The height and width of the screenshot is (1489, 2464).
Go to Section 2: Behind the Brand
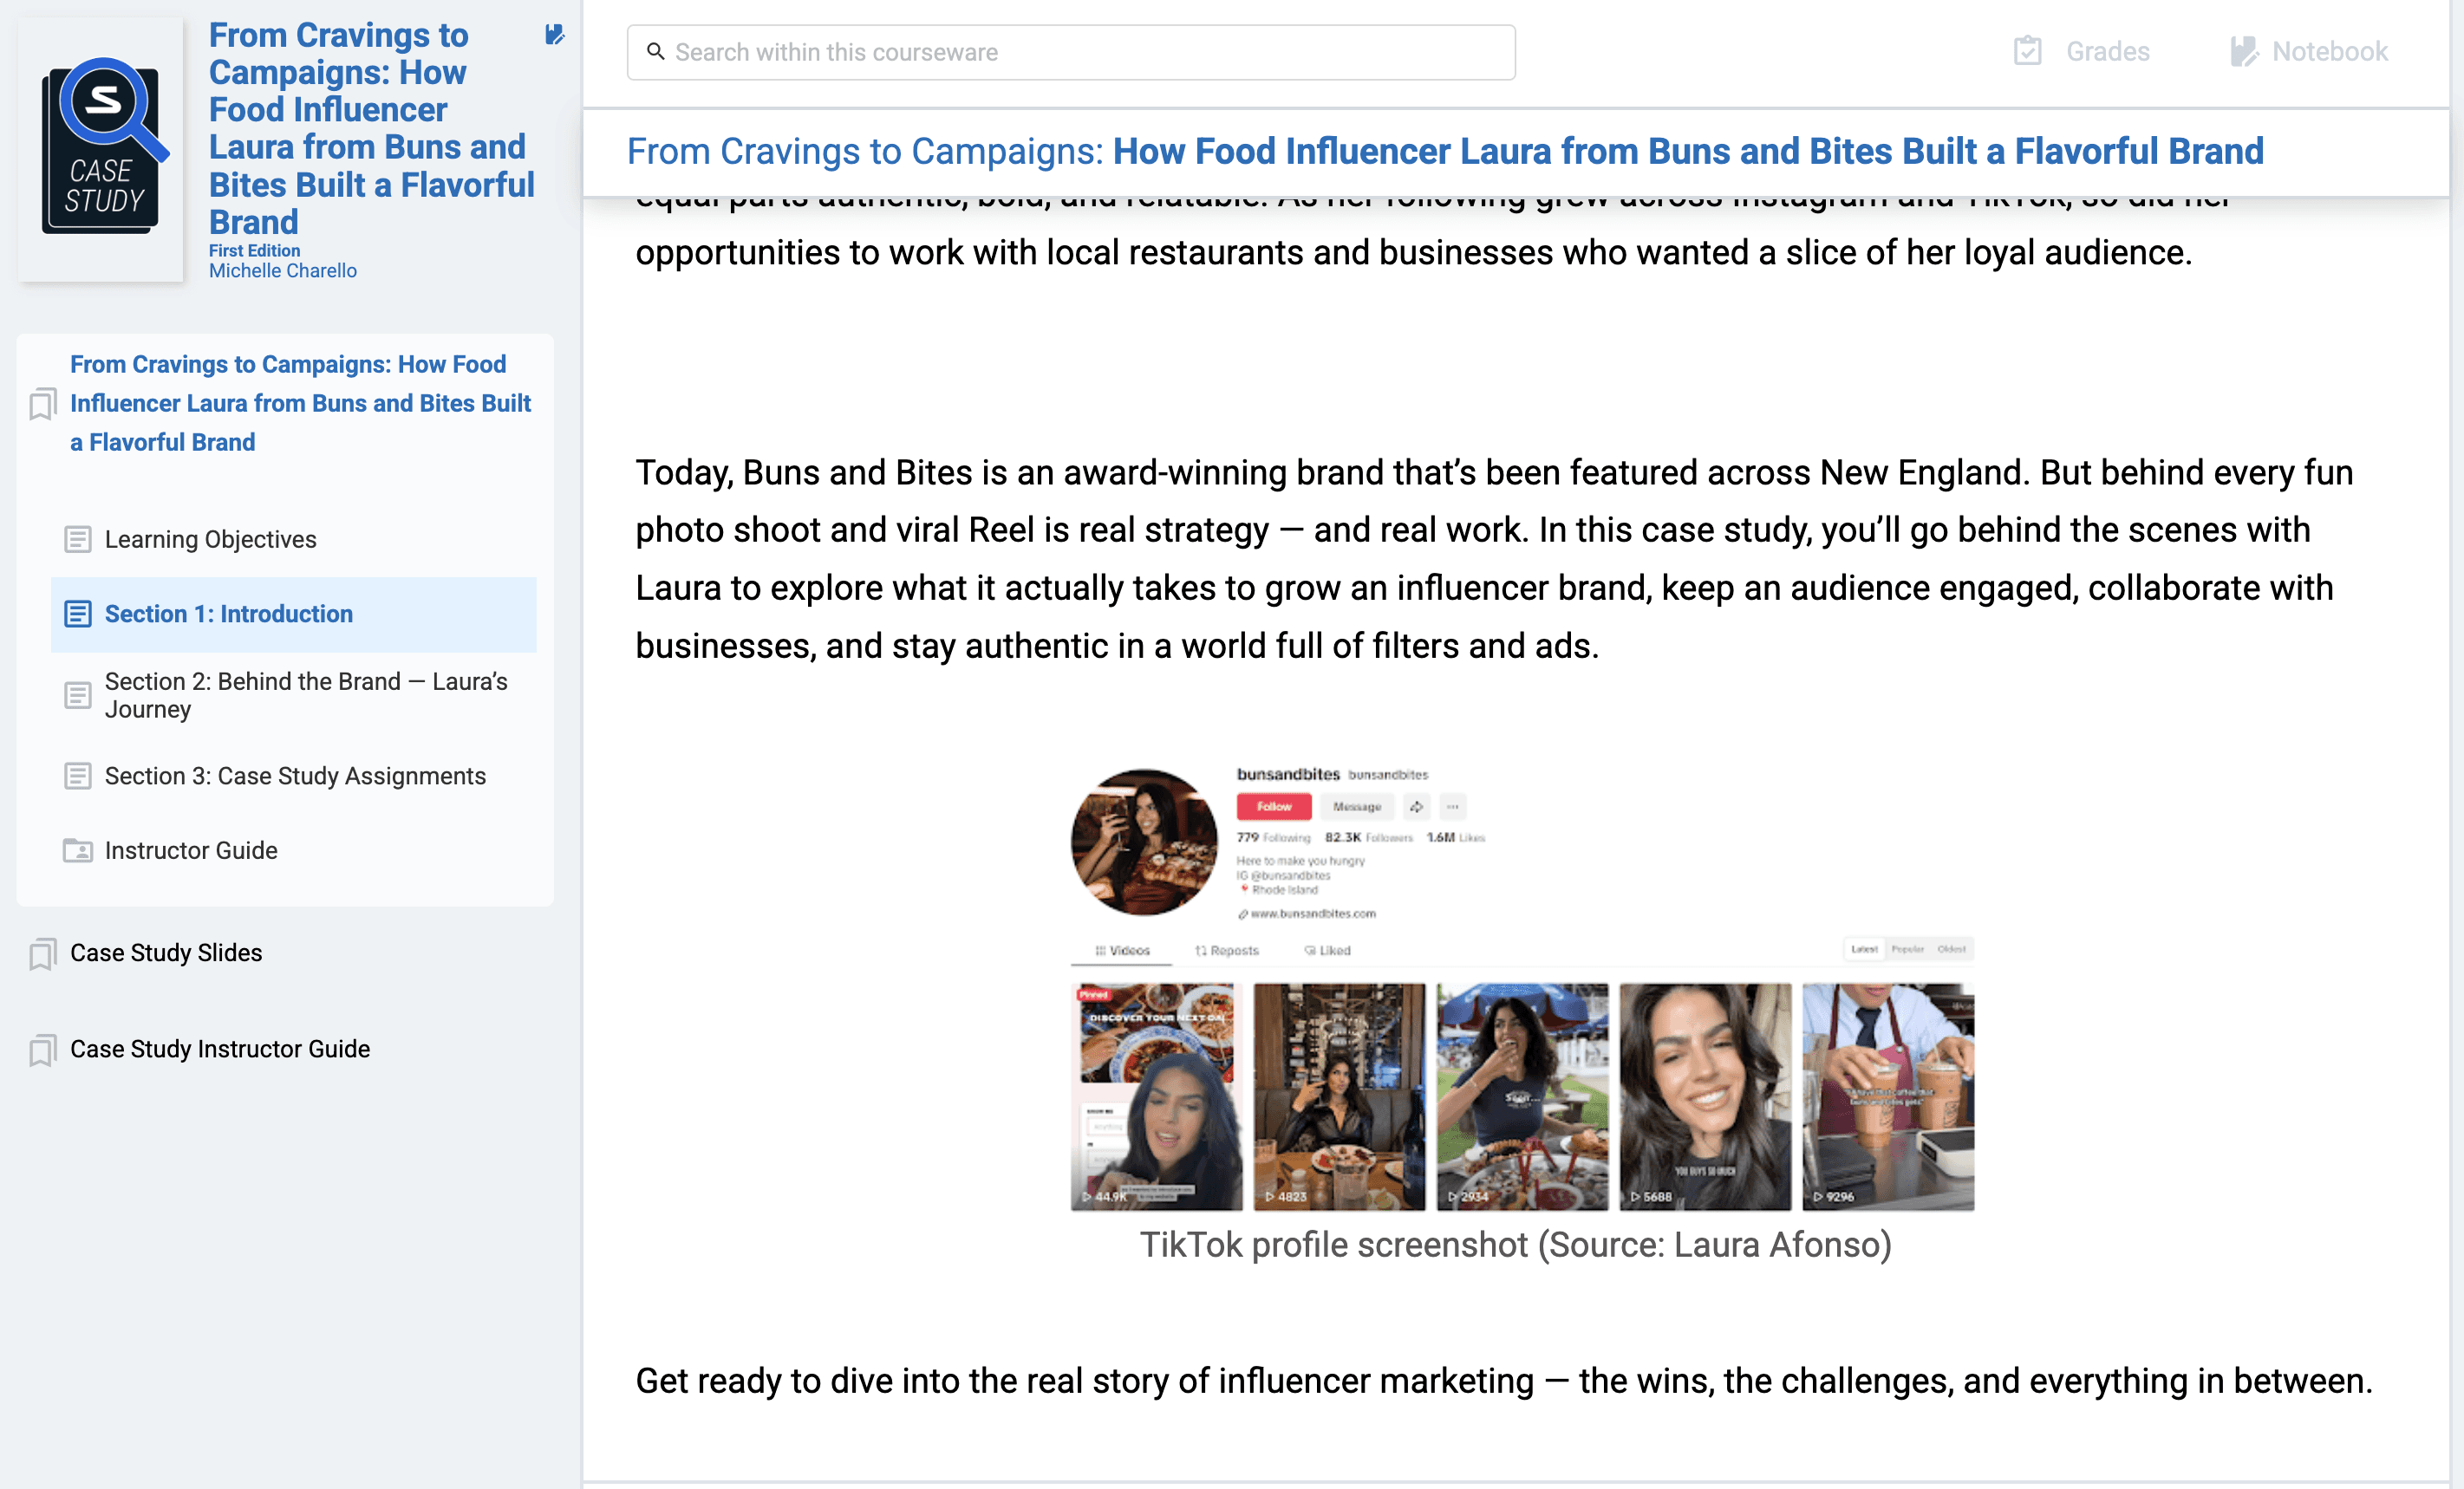point(306,695)
